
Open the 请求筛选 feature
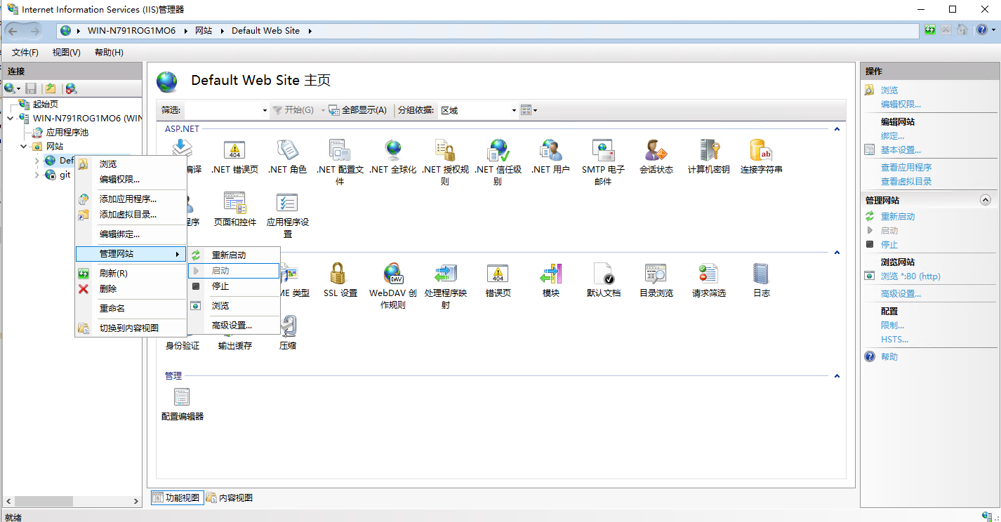[708, 276]
